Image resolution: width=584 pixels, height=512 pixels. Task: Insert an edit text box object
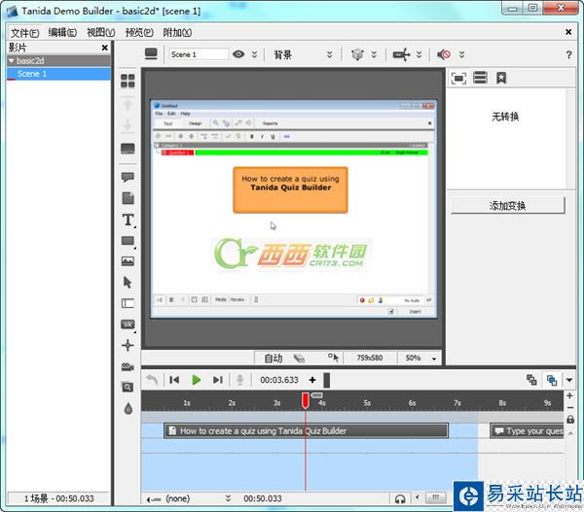[x=128, y=303]
